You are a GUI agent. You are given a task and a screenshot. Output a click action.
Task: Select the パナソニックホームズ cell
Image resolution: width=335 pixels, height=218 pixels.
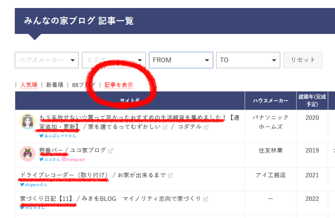pyautogui.click(x=271, y=122)
